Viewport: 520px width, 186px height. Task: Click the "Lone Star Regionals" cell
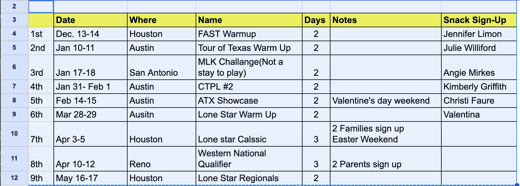(x=249, y=178)
